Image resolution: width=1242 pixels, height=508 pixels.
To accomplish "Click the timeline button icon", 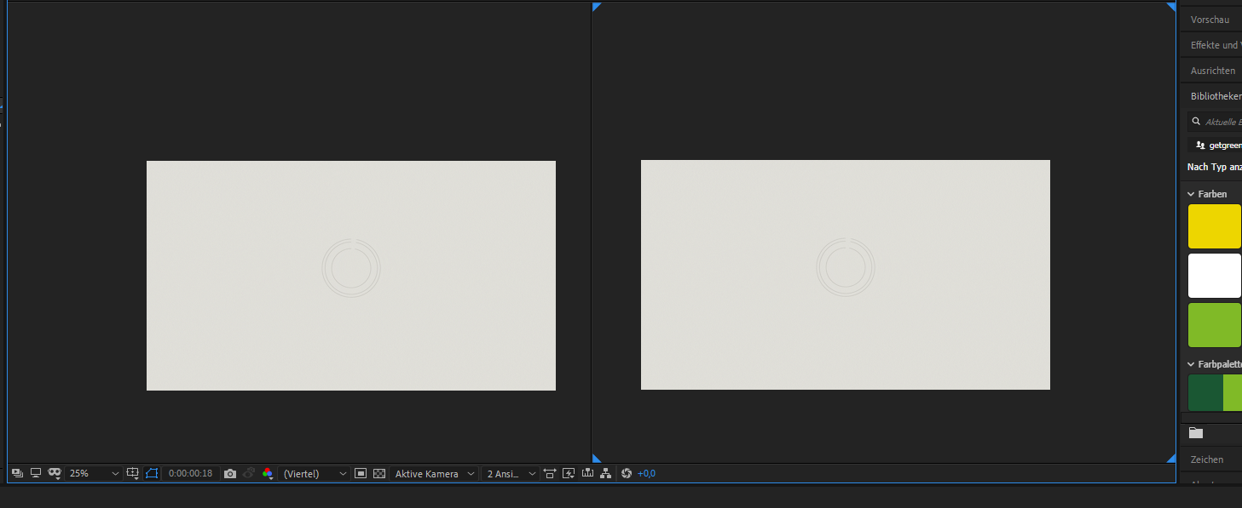I will coord(587,473).
